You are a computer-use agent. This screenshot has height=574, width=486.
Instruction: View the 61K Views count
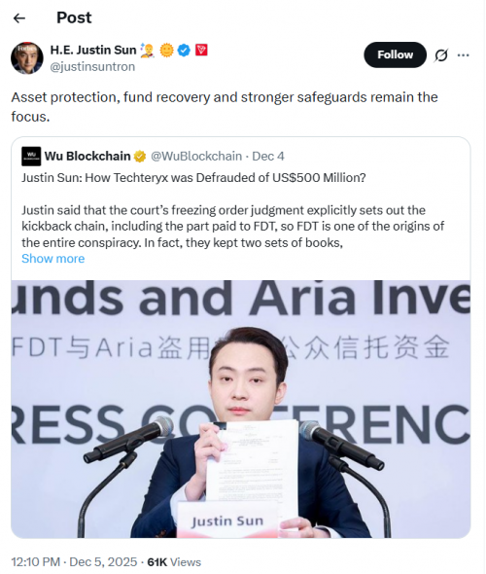[x=174, y=562]
